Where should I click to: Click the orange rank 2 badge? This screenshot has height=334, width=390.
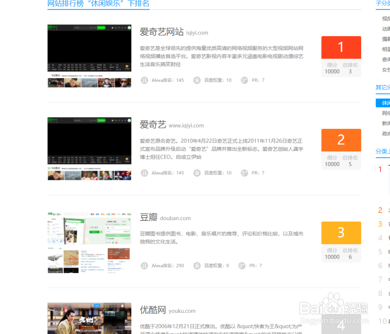tap(341, 140)
